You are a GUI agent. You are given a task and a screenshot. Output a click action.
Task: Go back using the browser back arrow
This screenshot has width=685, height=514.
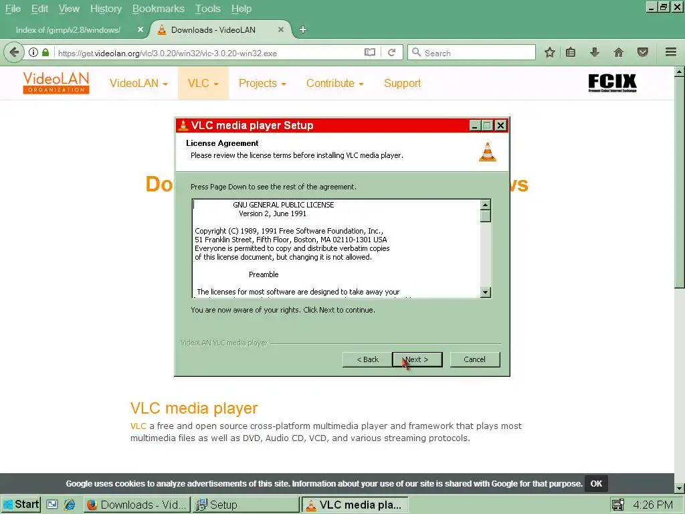[x=14, y=53]
